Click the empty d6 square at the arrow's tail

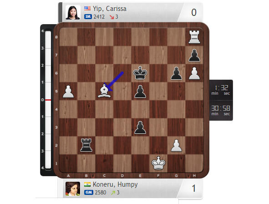coord(122,73)
